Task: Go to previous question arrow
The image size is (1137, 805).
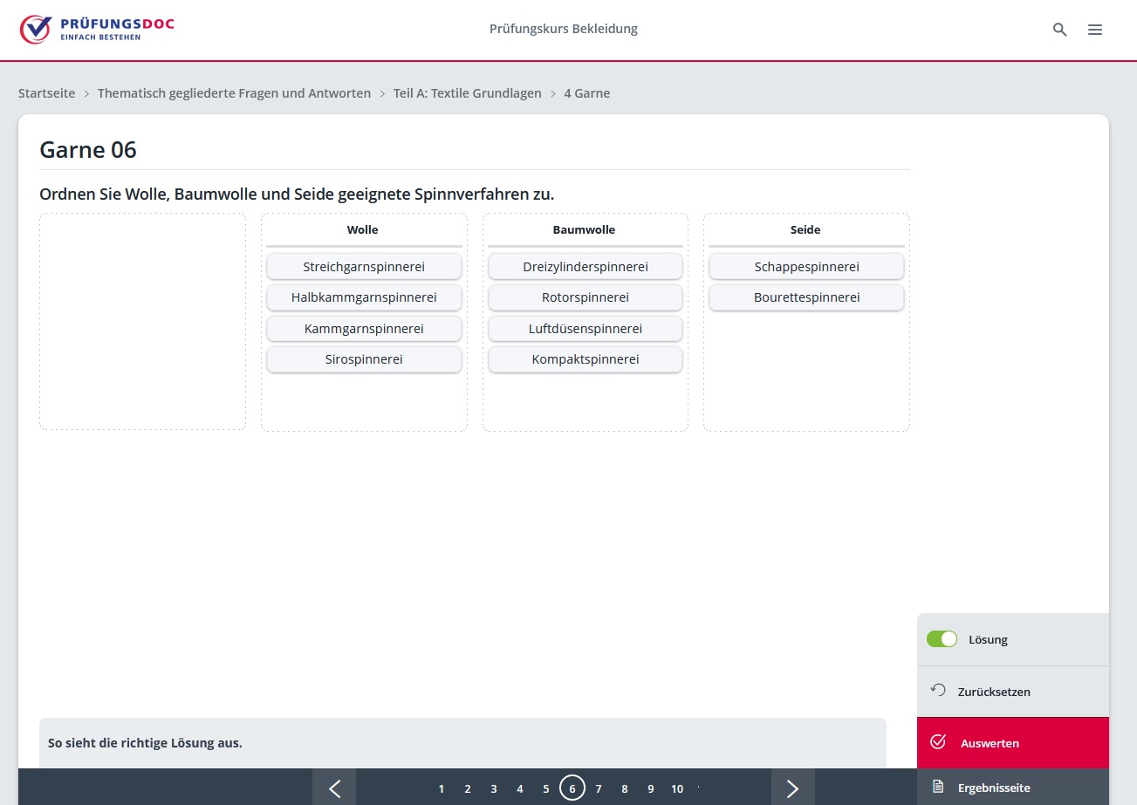Action: click(334, 788)
